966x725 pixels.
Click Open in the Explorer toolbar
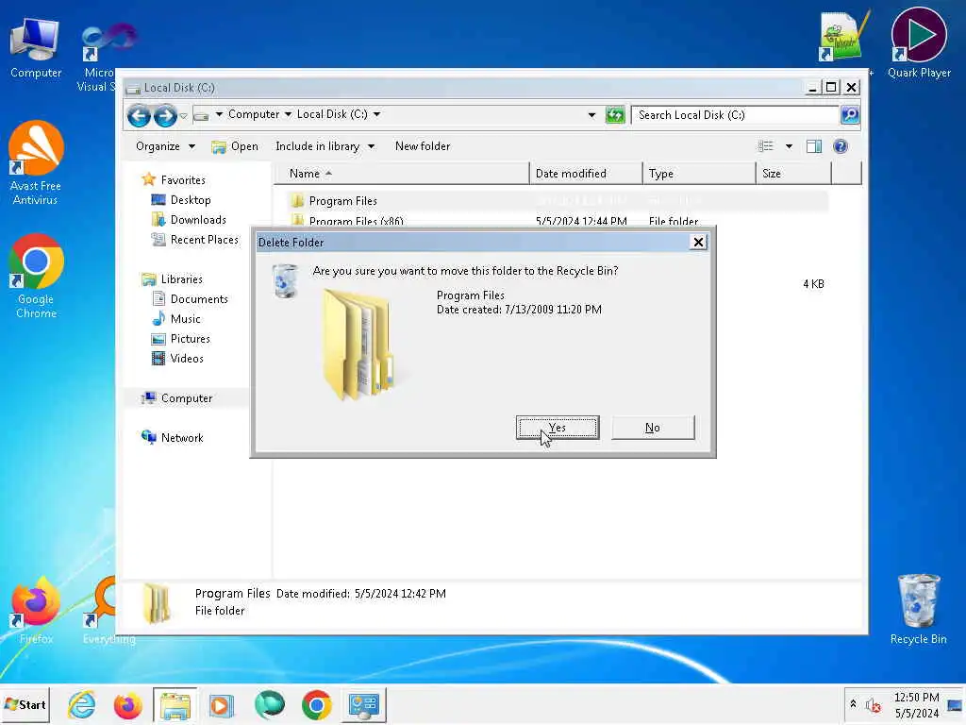tap(235, 146)
